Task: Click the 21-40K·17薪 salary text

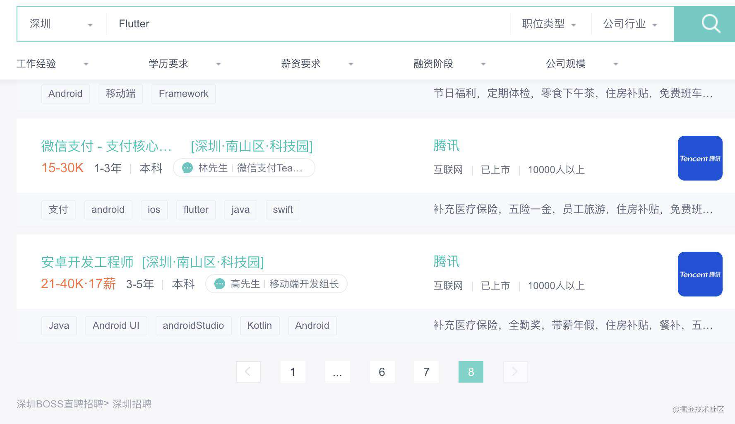Action: tap(78, 284)
